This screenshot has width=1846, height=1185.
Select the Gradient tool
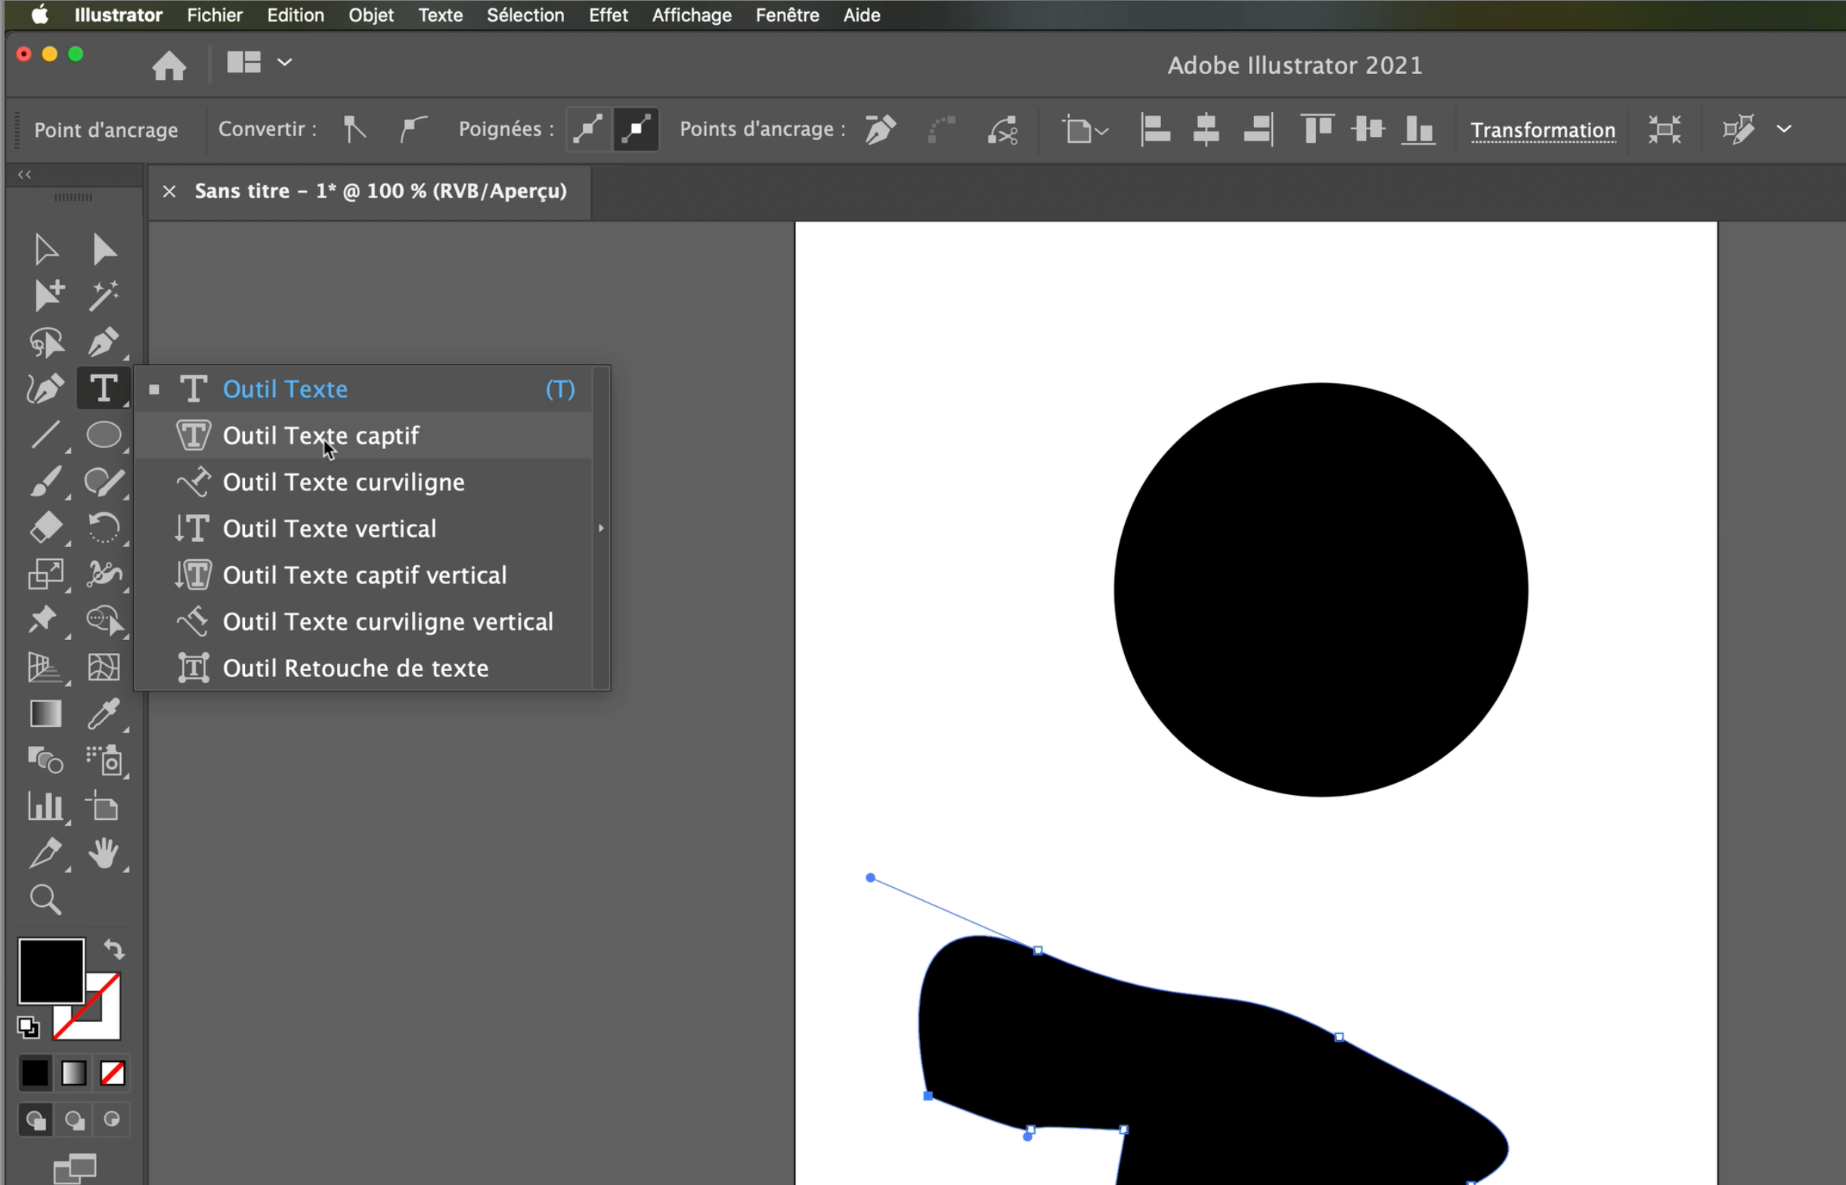point(45,714)
